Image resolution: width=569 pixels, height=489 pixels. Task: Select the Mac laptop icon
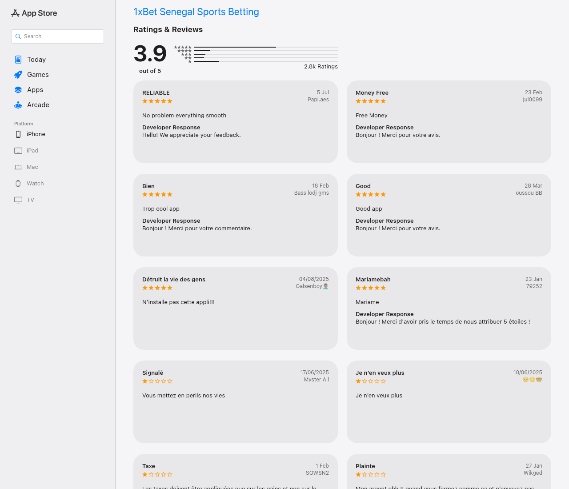click(x=18, y=167)
